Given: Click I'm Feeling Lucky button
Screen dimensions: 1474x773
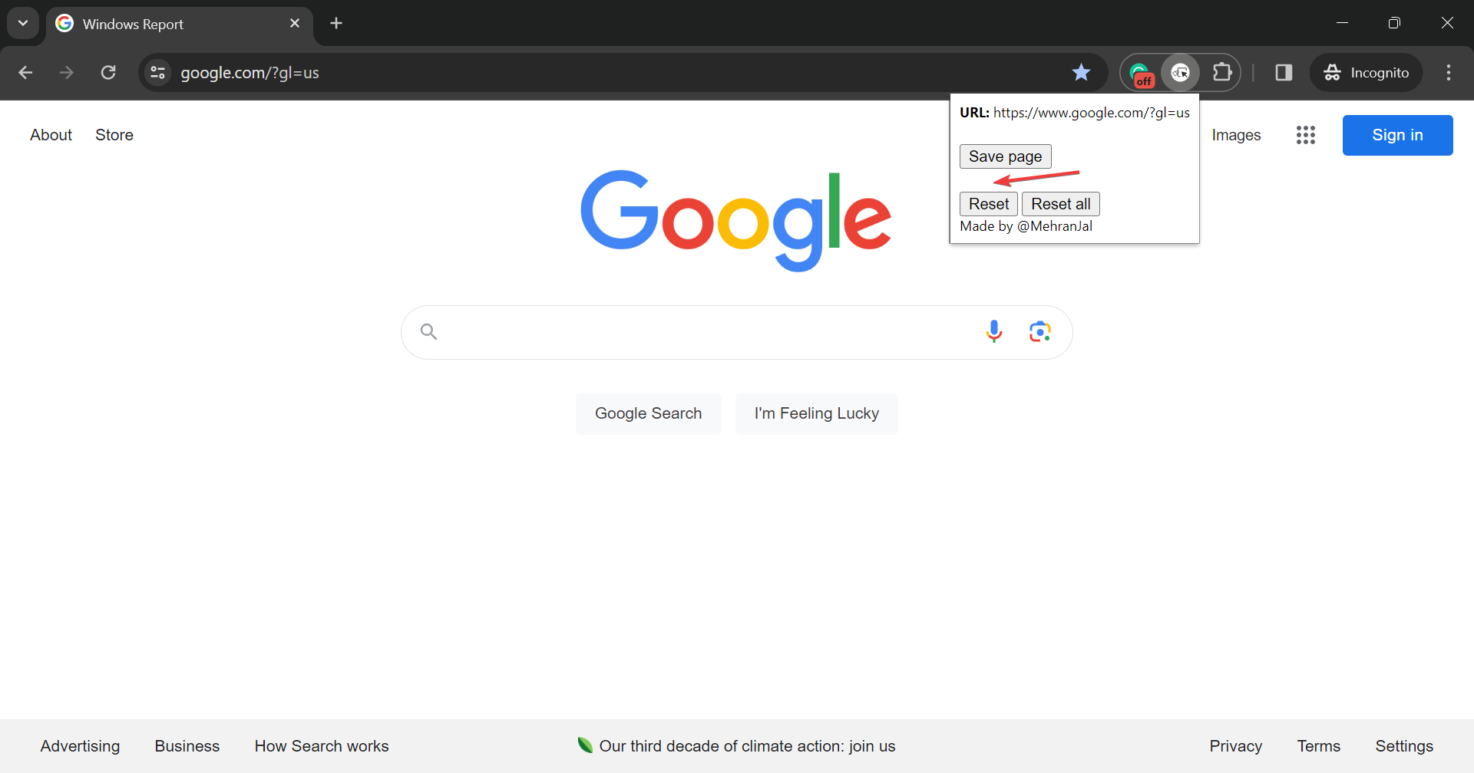Looking at the screenshot, I should [816, 413].
